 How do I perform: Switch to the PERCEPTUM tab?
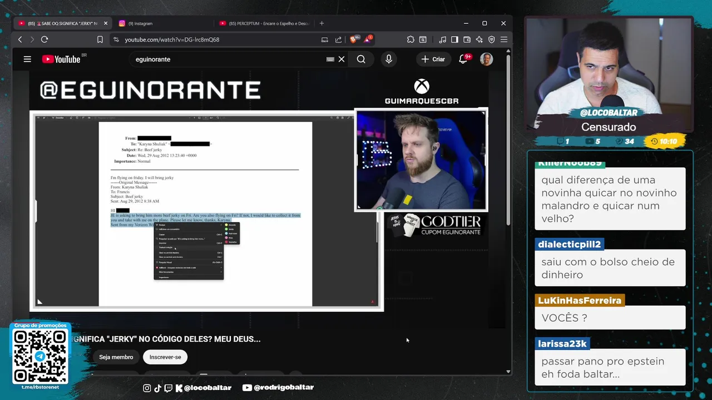[x=264, y=23]
